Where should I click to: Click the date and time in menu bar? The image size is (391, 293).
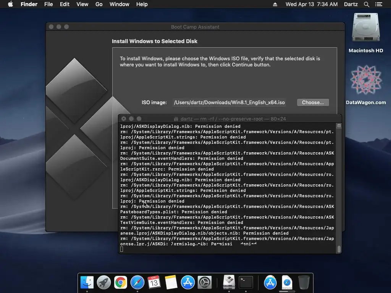(x=312, y=4)
